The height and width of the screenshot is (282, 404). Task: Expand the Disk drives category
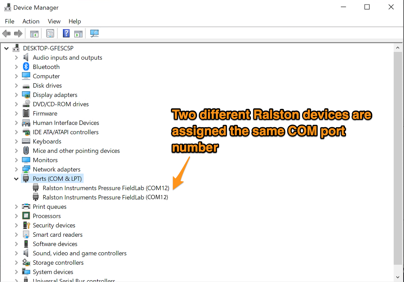pos(16,85)
